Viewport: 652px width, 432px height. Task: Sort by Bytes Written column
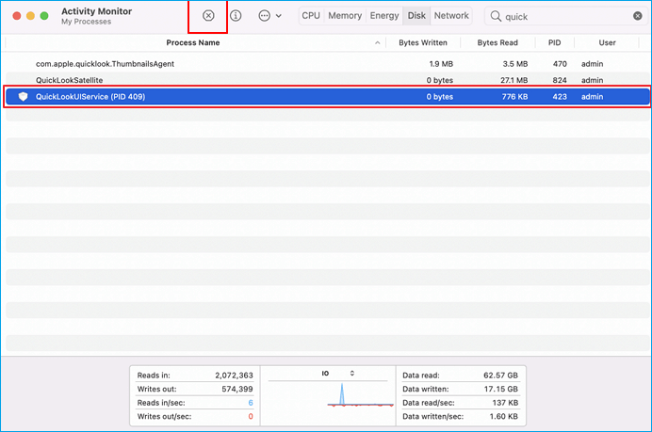pyautogui.click(x=422, y=43)
